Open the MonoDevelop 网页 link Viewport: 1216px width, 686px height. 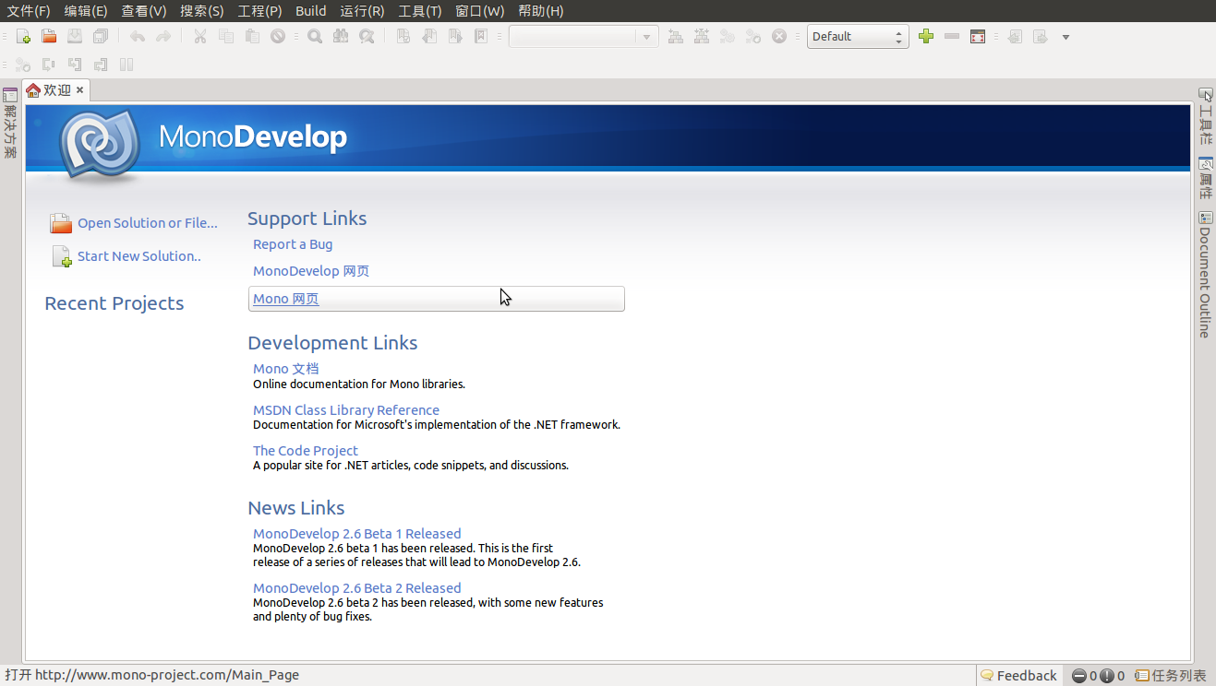click(x=311, y=271)
